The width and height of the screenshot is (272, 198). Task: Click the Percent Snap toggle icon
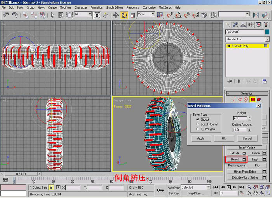point(187,15)
